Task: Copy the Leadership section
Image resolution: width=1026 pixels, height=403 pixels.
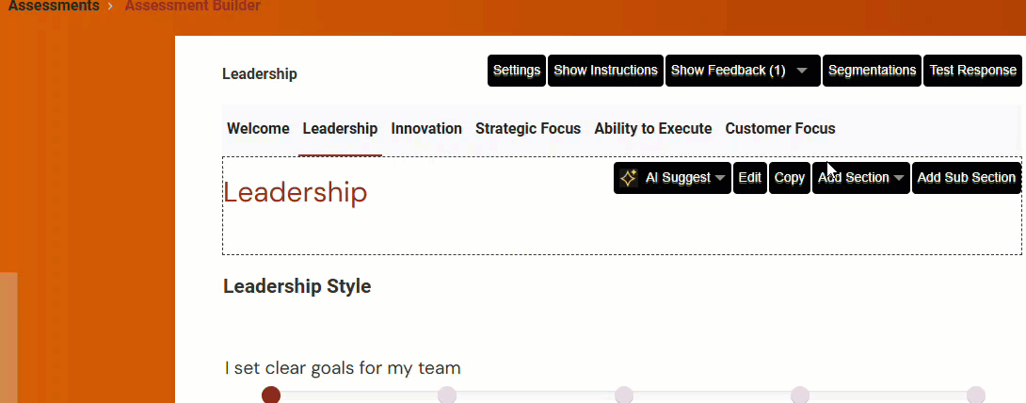Action: [x=789, y=178]
